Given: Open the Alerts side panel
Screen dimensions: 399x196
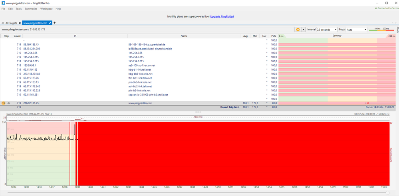Looking at the screenshot, I should click(397, 29).
